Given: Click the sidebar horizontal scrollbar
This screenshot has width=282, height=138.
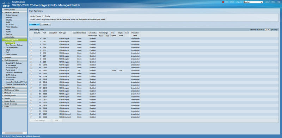Looking at the screenshot, I should (x=13, y=133).
